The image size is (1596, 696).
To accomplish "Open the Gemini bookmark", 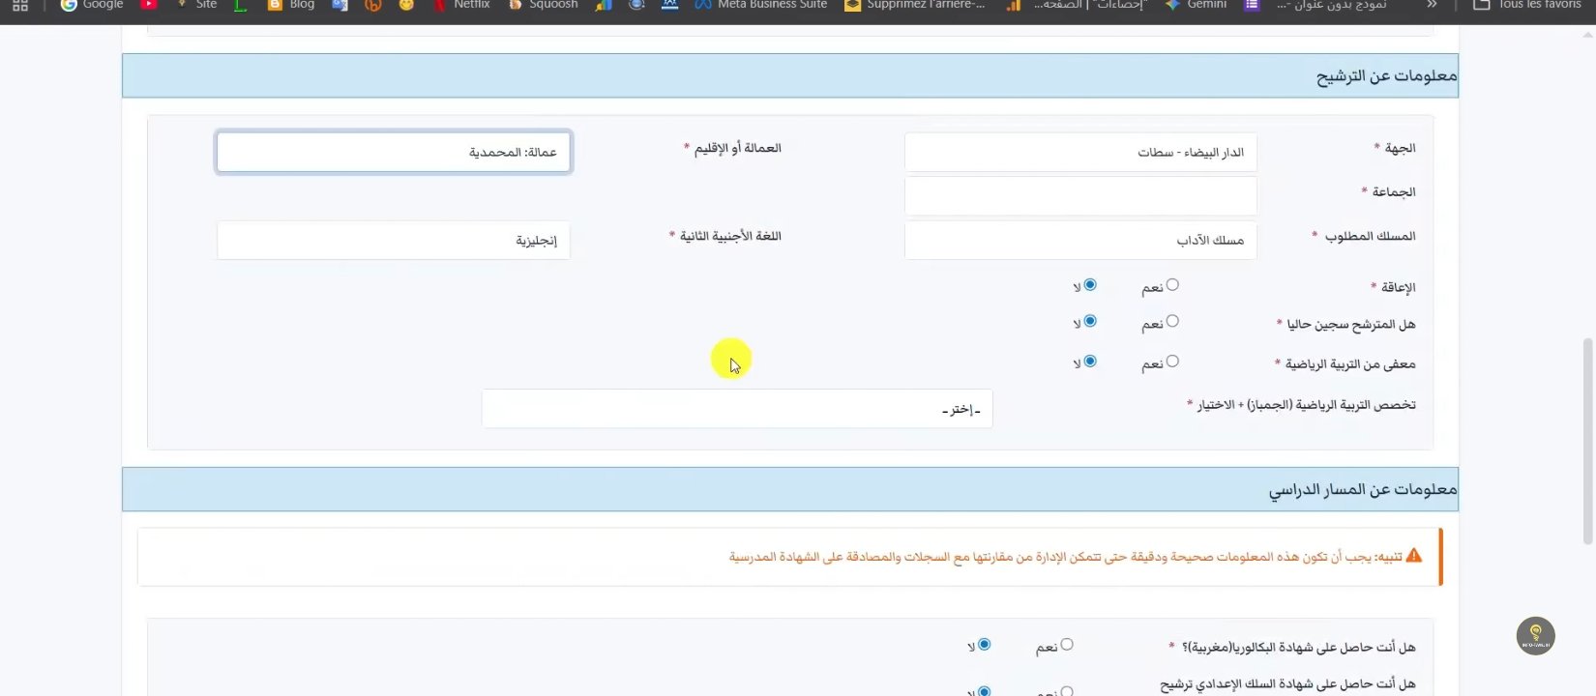I will click(1196, 5).
